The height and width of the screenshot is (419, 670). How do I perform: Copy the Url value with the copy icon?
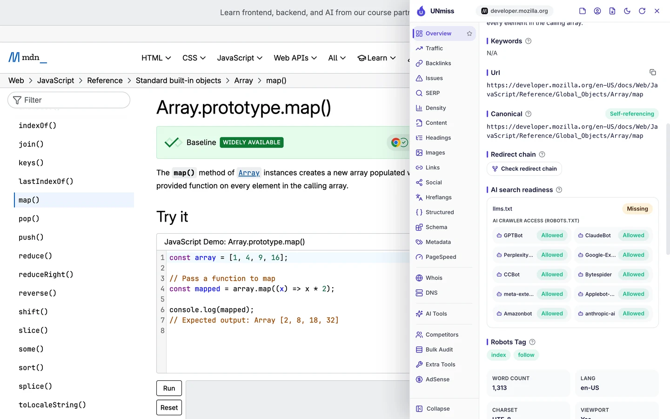[x=653, y=72]
